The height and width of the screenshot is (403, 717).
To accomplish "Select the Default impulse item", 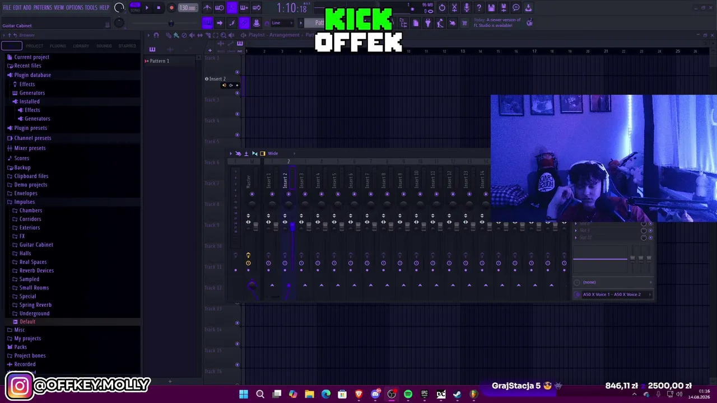I will 27,322.
